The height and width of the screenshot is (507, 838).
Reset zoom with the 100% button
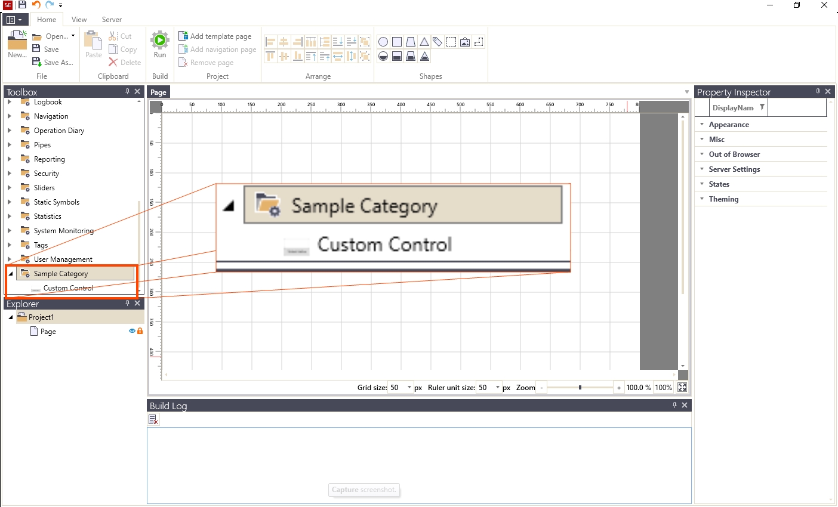663,388
